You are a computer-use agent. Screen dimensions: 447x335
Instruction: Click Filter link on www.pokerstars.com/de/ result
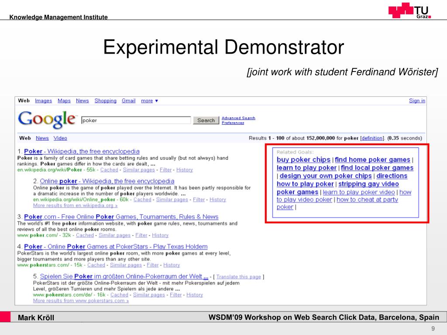[175, 295]
